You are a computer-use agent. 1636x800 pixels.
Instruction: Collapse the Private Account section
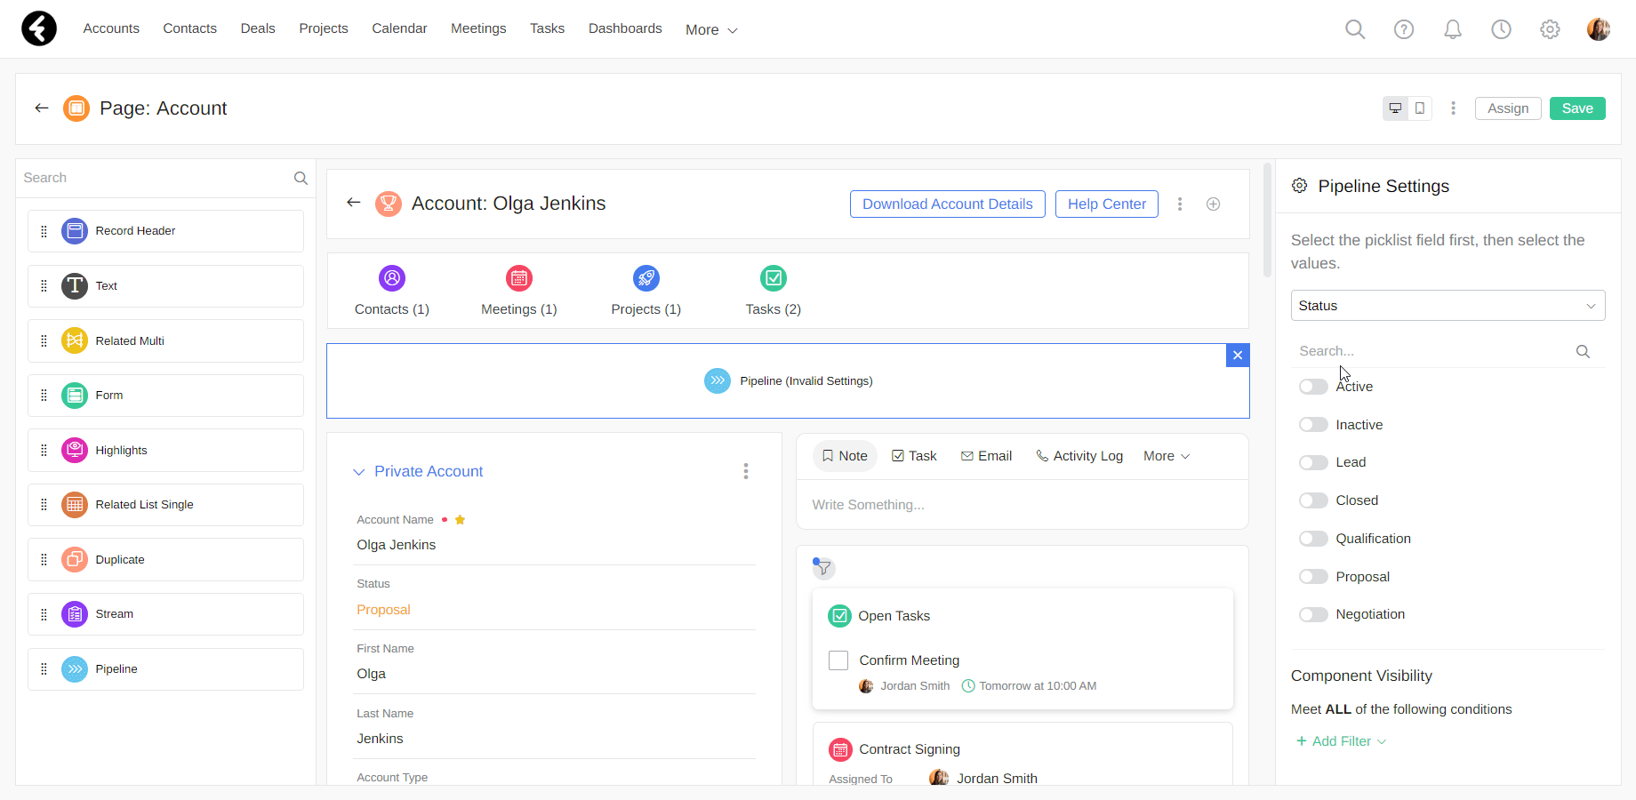[x=359, y=472]
